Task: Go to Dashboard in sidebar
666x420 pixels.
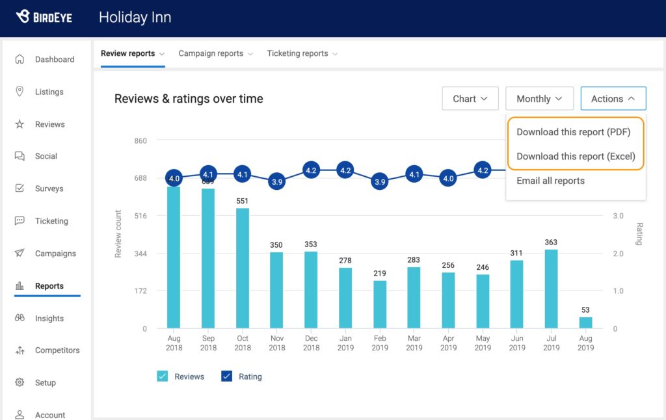Action: point(55,59)
